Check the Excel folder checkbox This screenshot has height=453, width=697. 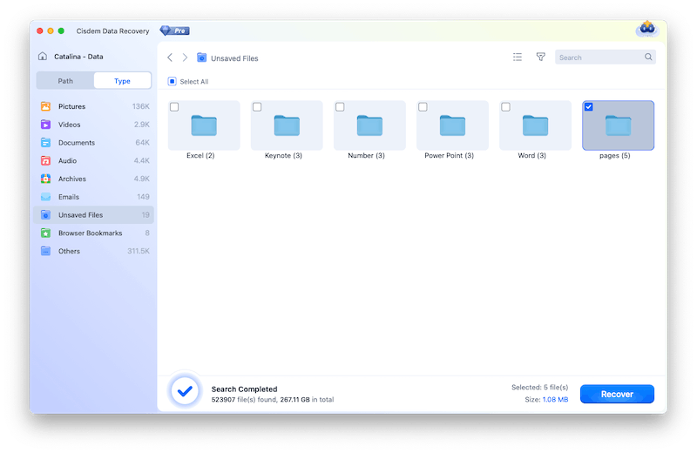pos(174,106)
